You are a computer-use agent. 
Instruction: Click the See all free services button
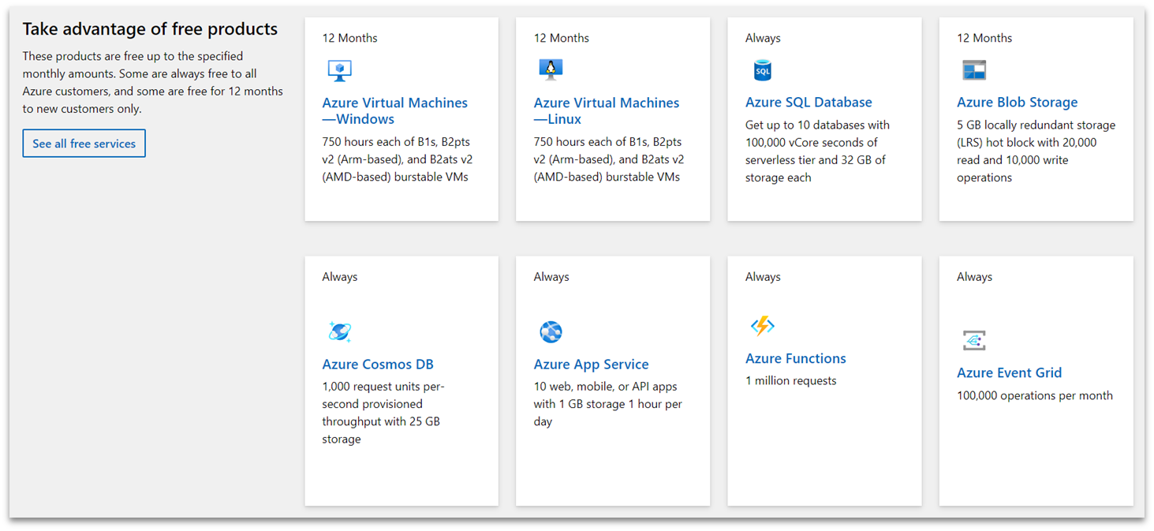click(84, 143)
